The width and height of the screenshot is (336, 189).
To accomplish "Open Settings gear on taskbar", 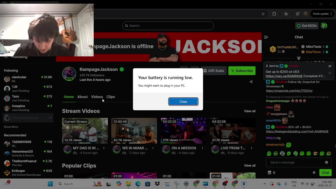I will pyautogui.click(x=186, y=184).
